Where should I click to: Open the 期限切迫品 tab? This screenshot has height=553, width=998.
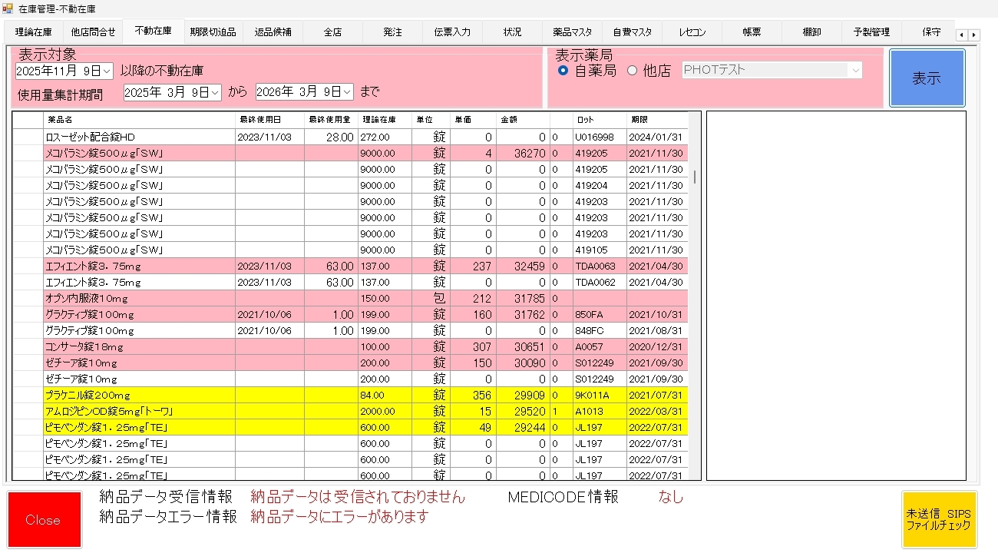pos(213,32)
